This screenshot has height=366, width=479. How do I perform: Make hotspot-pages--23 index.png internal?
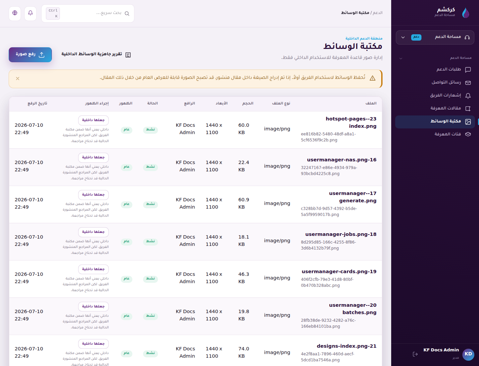click(x=93, y=120)
